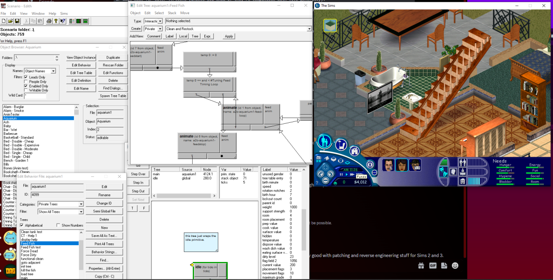Toggle the Enabled Only filter checkbox
Screen dimensions: 553x280
coord(26,86)
